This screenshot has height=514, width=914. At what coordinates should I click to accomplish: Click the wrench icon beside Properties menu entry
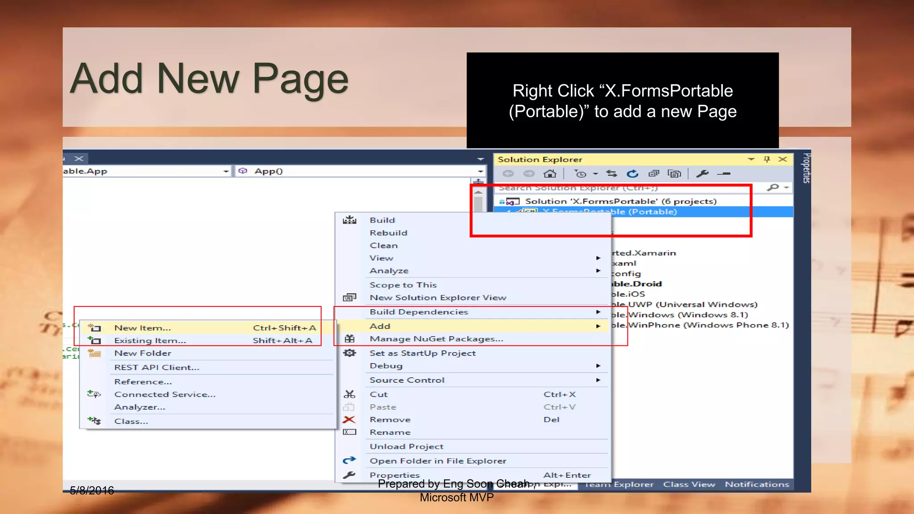click(349, 475)
